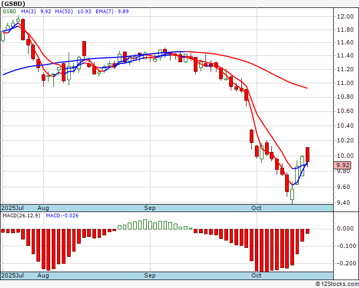
Task: Click the EMA(7) value 9.89
Action: [123, 12]
